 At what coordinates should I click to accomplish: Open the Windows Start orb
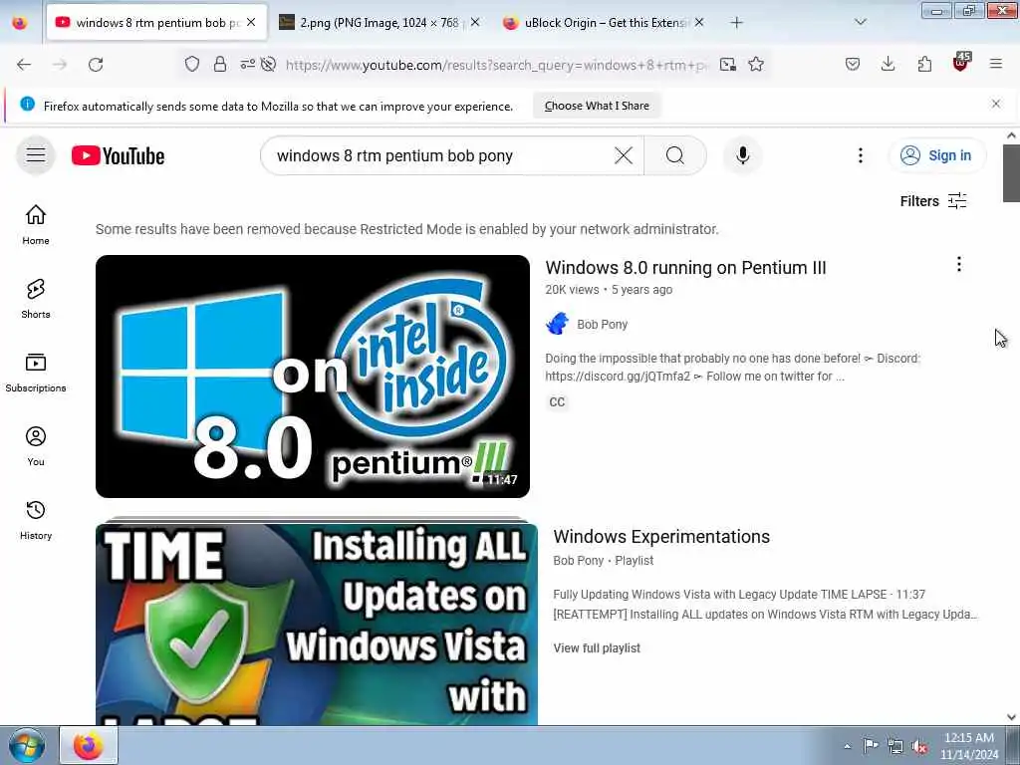point(27,746)
